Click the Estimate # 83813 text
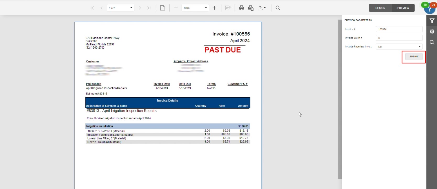 pos(96,94)
